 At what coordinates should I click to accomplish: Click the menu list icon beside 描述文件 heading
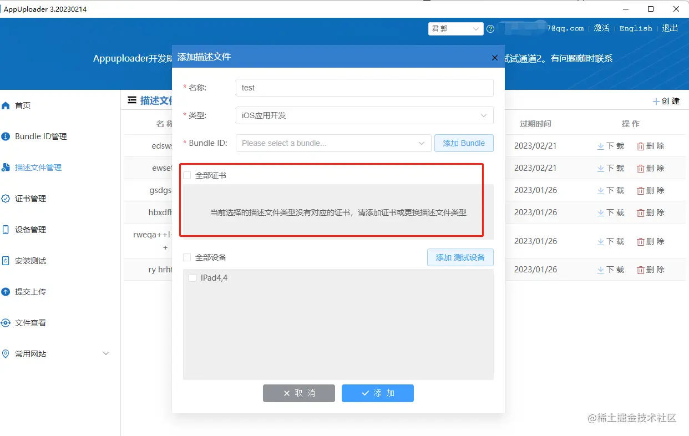(x=132, y=100)
